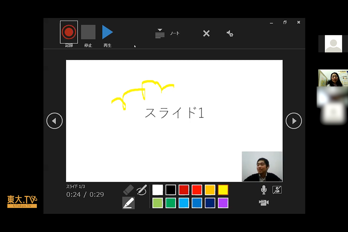Select participant tile with blank avatar
Screen dimensions: 348x232
(x=333, y=44)
